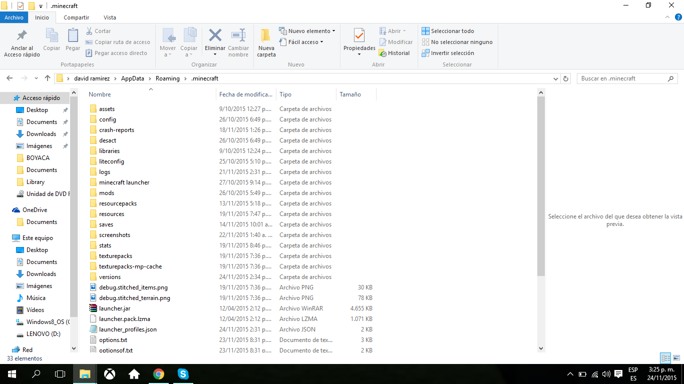
Task: Select the mods folder
Action: pyautogui.click(x=106, y=193)
